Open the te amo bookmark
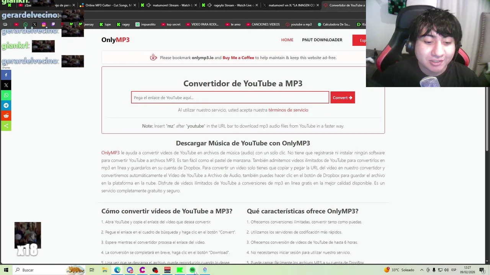Viewport: 490px width, 275px height. [x=233, y=24]
